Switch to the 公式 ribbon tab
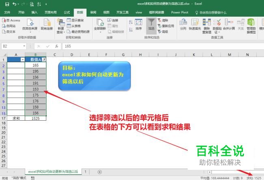The image size is (264, 180). (67, 12)
